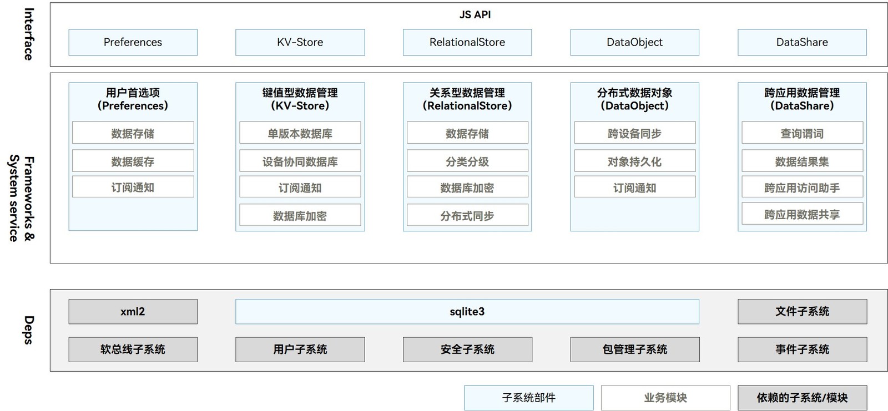
Task: Select 数据库加密 in the RelationalStore column
Action: pos(467,187)
